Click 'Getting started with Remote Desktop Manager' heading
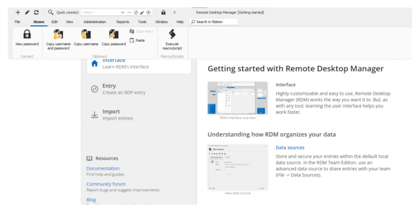Screen dimensions: 412x210 tap(296, 68)
